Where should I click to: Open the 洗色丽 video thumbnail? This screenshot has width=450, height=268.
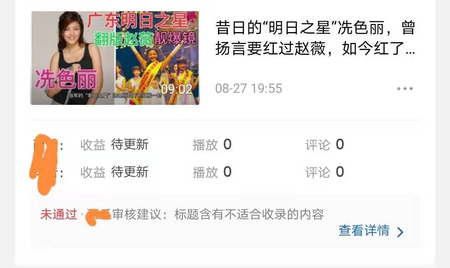pyautogui.click(x=115, y=58)
